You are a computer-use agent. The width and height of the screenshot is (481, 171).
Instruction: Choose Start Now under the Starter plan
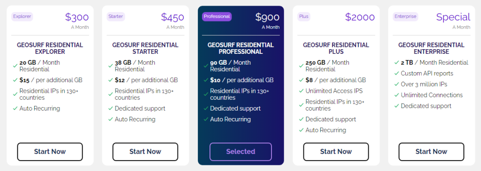click(145, 152)
